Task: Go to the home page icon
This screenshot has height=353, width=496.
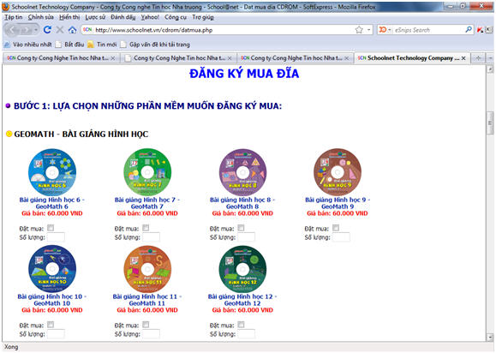Action: (x=72, y=30)
